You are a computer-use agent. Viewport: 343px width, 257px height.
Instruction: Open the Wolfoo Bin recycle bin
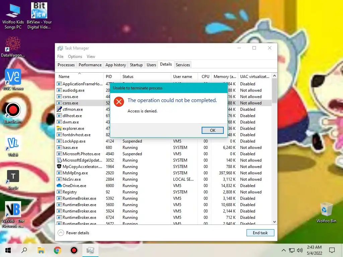[326, 212]
